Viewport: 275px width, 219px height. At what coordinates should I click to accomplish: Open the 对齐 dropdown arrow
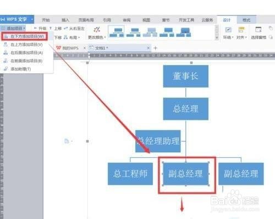[x=246, y=37]
